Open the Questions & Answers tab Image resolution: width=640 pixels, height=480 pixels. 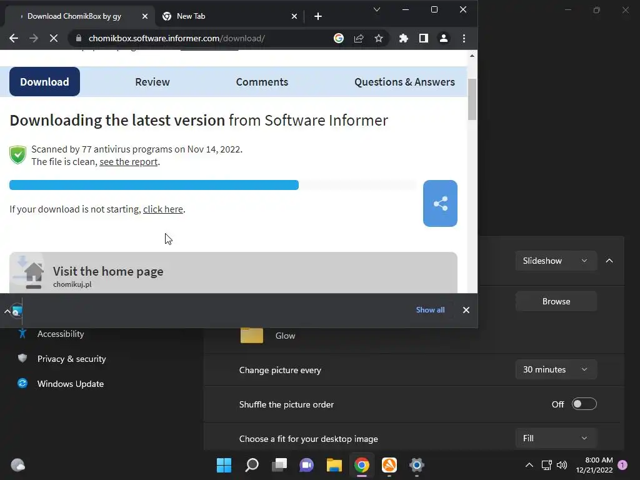[x=404, y=82]
